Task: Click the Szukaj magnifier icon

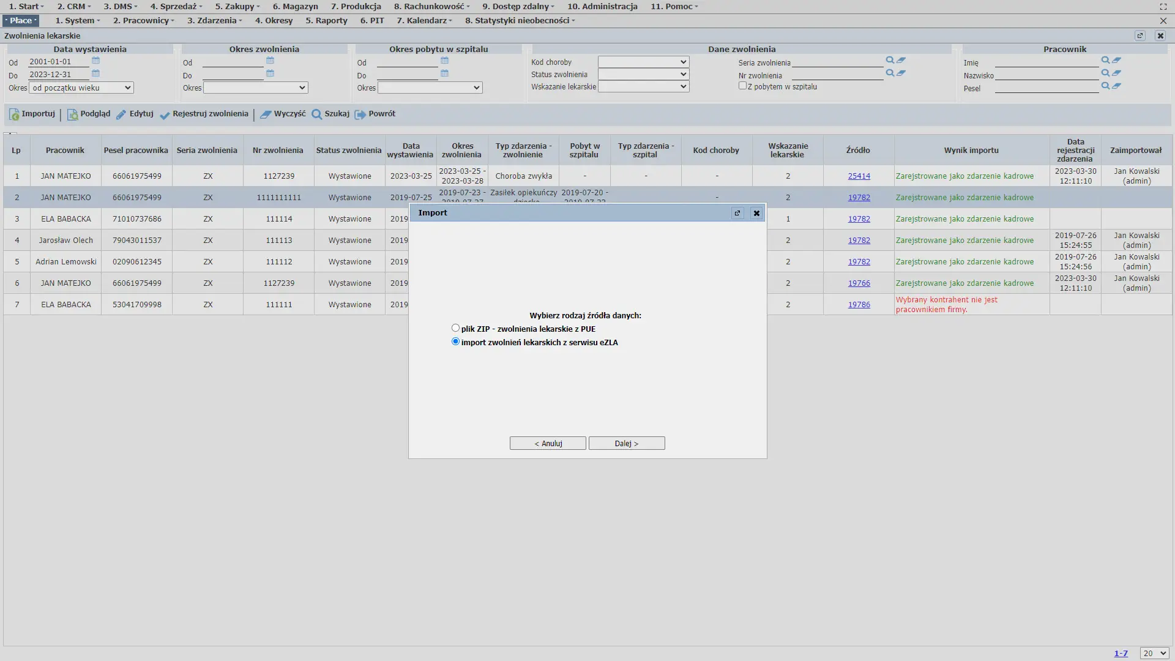Action: [x=316, y=114]
